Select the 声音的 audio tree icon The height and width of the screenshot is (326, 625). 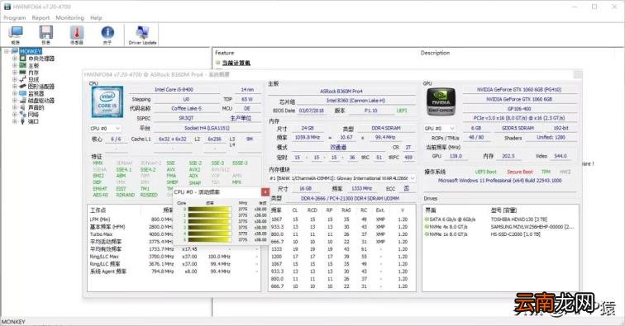(23, 107)
